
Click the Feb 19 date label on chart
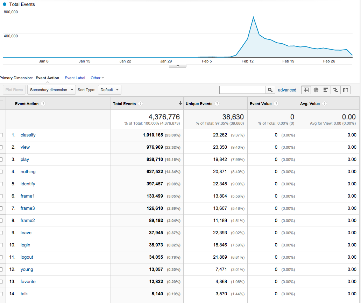coord(288,61)
